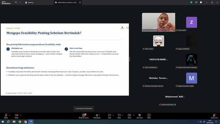
Task: Click the 2 unassigned participants tooltip
Action: tap(84, 108)
